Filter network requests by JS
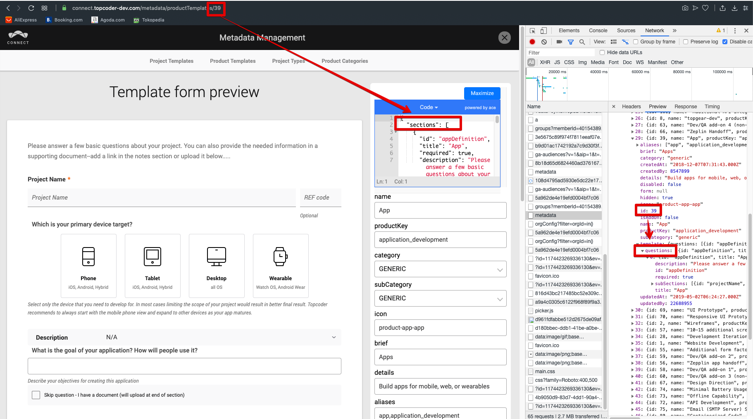 557,62
